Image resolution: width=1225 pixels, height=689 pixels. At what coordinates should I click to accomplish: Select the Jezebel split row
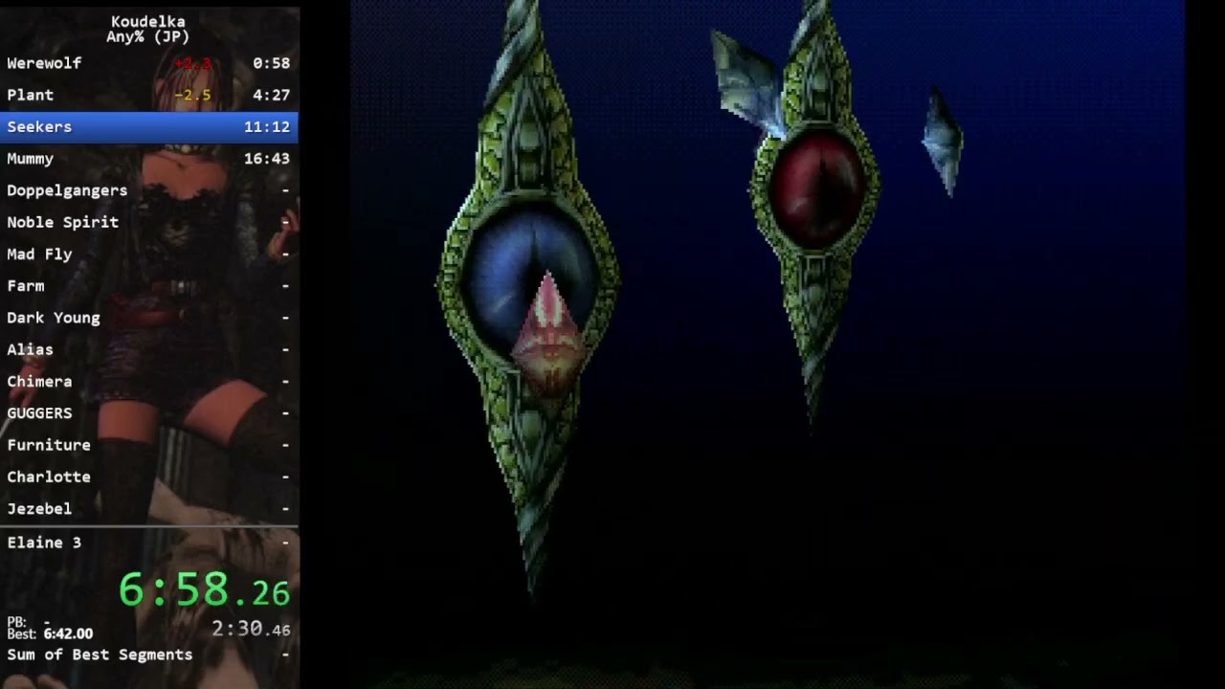point(149,508)
